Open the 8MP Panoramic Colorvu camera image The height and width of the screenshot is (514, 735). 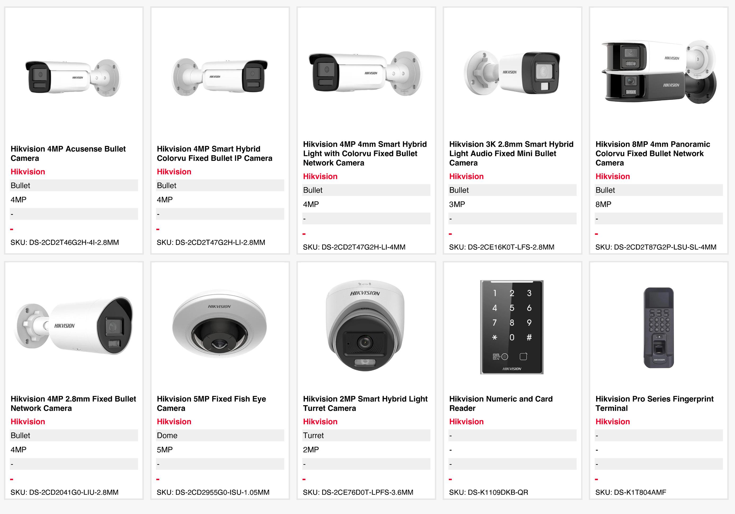(x=658, y=71)
